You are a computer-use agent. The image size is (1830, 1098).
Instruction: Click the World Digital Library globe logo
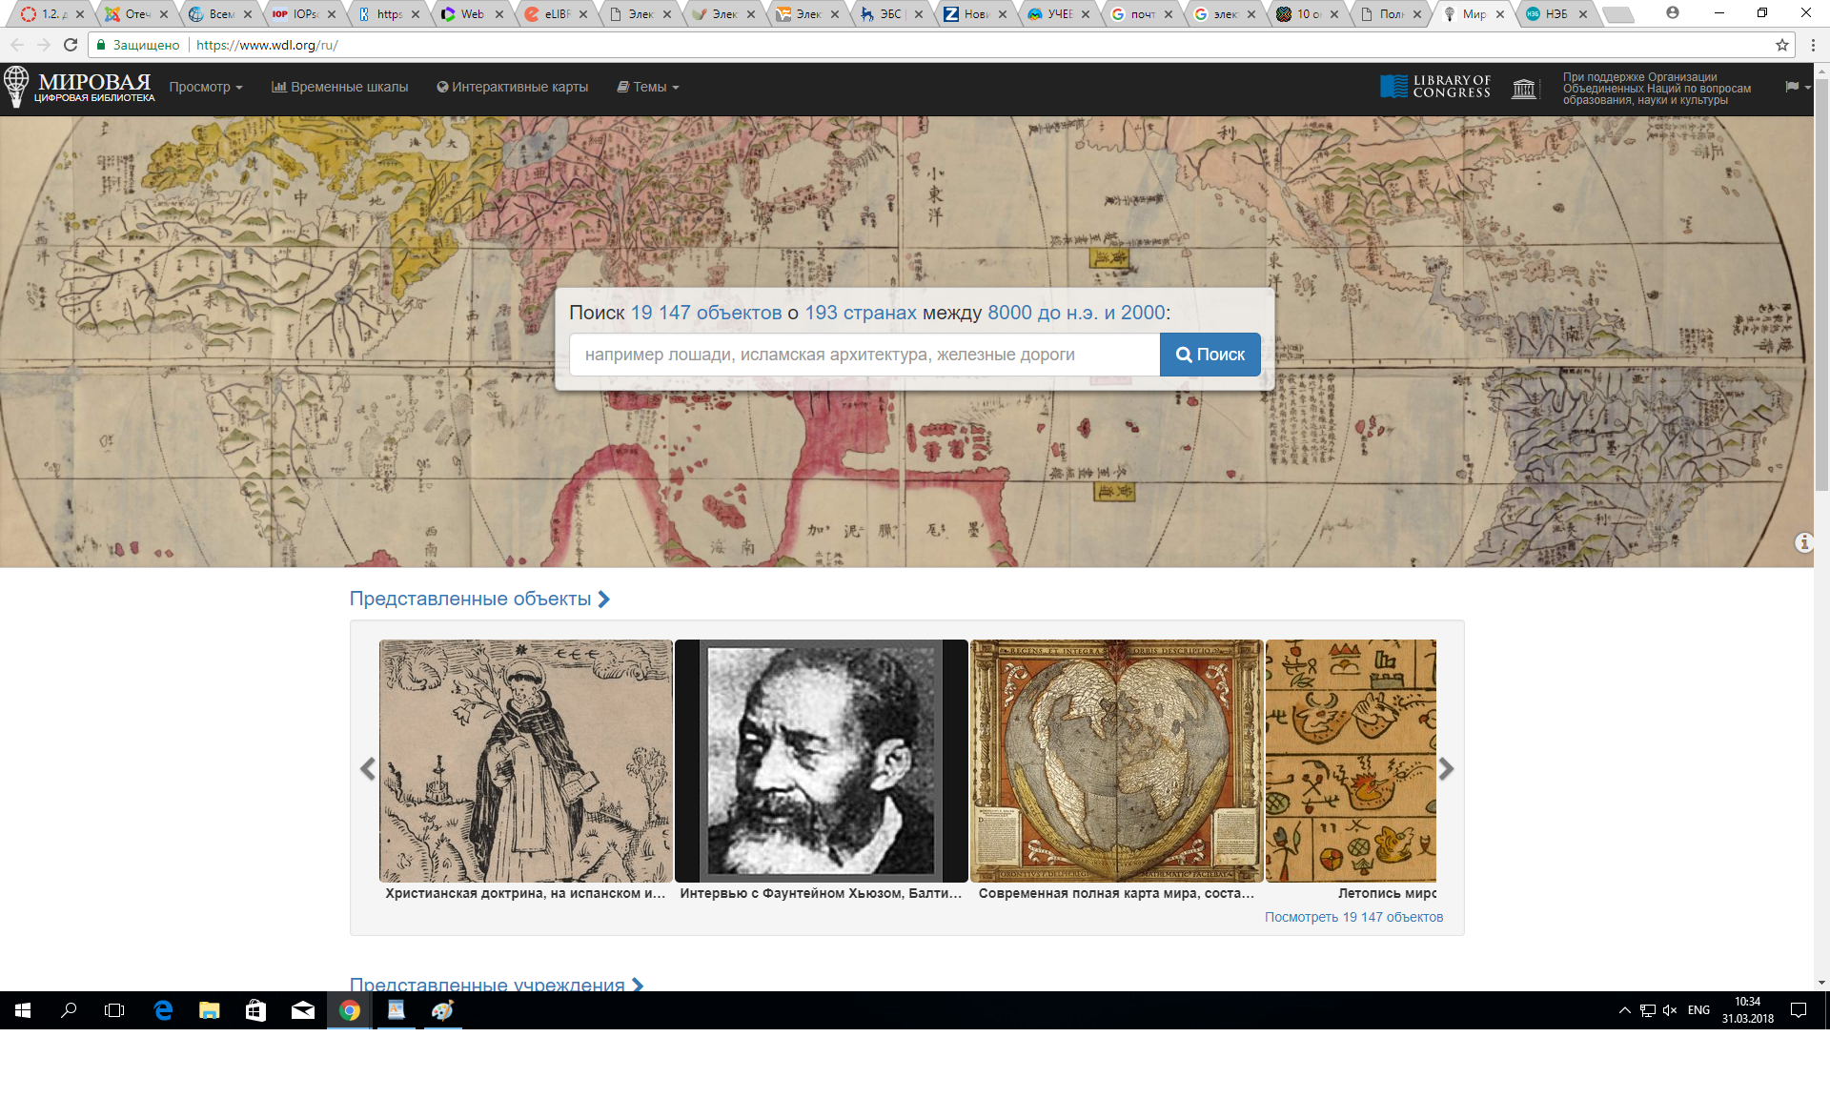16,86
